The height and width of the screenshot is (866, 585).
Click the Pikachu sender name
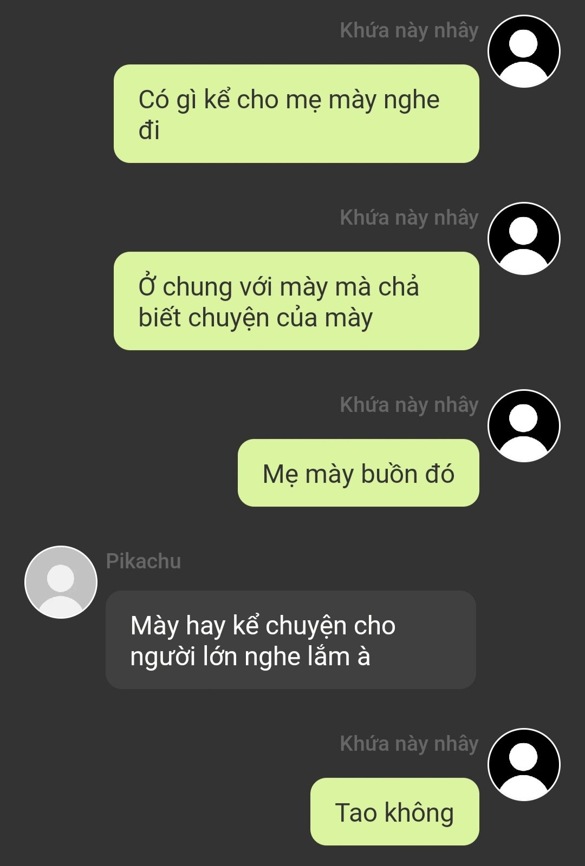144,561
